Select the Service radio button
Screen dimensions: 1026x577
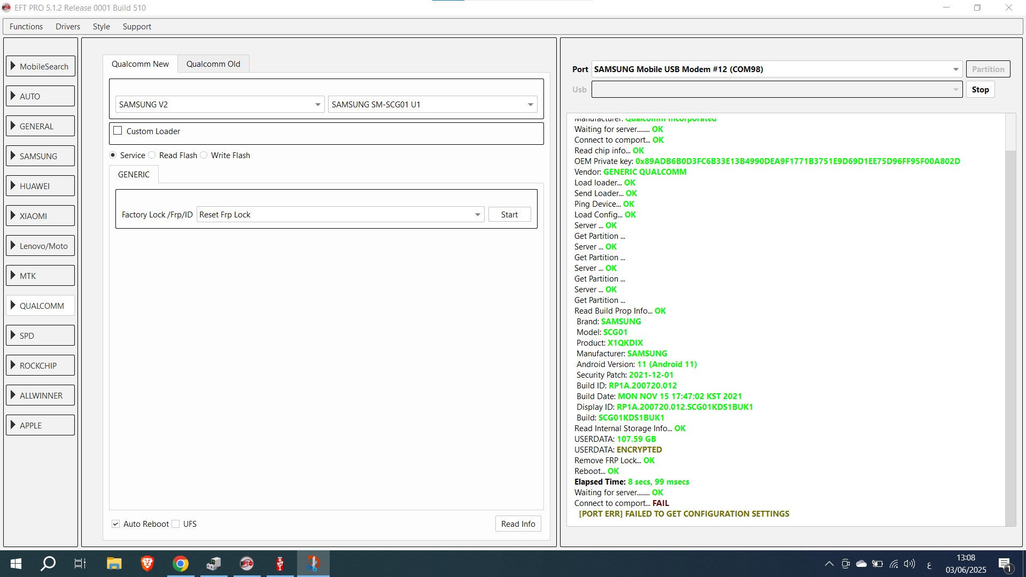tap(113, 155)
